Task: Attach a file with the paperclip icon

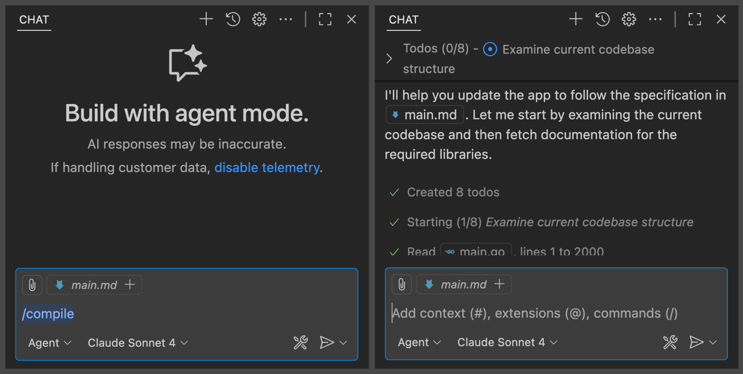Action: [x=32, y=285]
